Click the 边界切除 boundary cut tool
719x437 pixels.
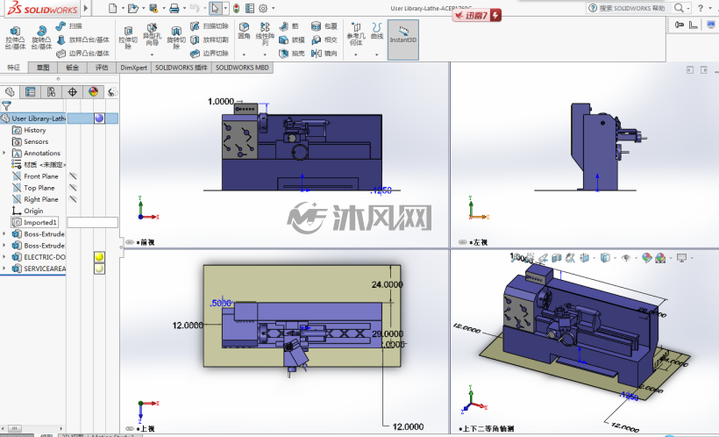pos(209,54)
